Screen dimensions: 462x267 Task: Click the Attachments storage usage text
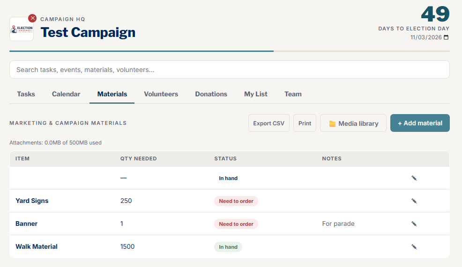click(55, 143)
